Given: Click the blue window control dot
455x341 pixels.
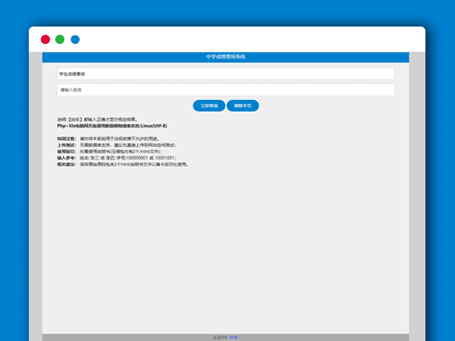Looking at the screenshot, I should [75, 39].
